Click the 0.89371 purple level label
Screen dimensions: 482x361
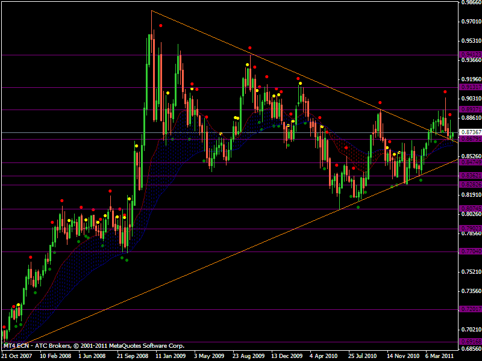pos(471,110)
